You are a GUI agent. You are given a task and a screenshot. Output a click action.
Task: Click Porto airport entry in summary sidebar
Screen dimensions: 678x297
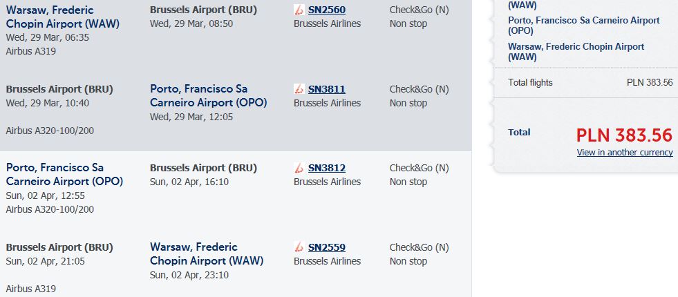[x=584, y=26]
